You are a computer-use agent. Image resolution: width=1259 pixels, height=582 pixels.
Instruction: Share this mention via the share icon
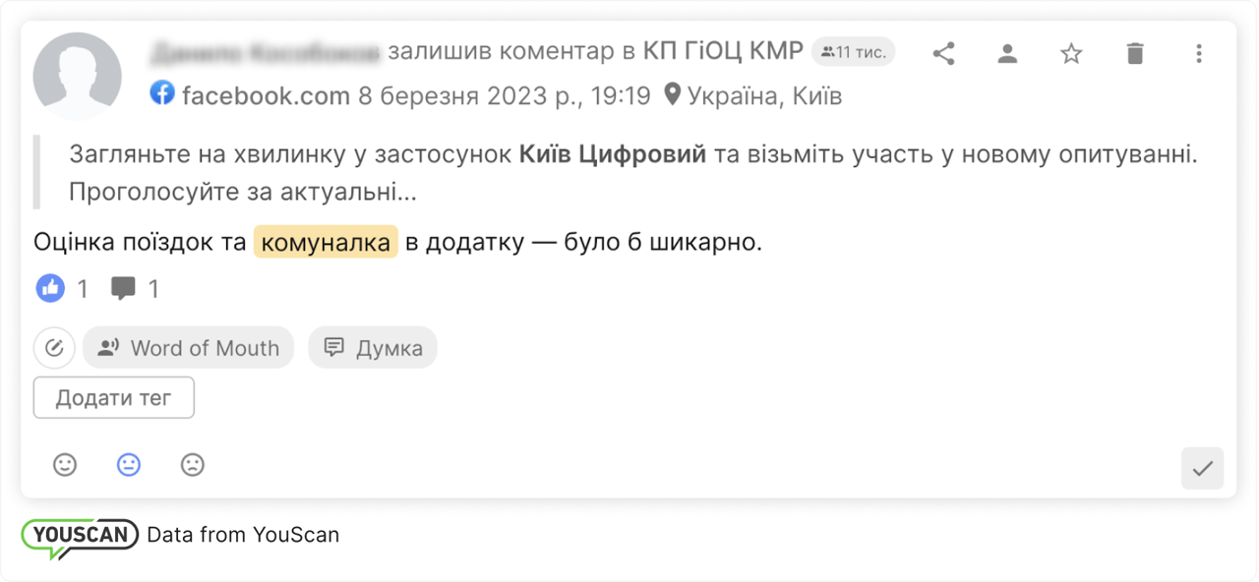click(943, 54)
